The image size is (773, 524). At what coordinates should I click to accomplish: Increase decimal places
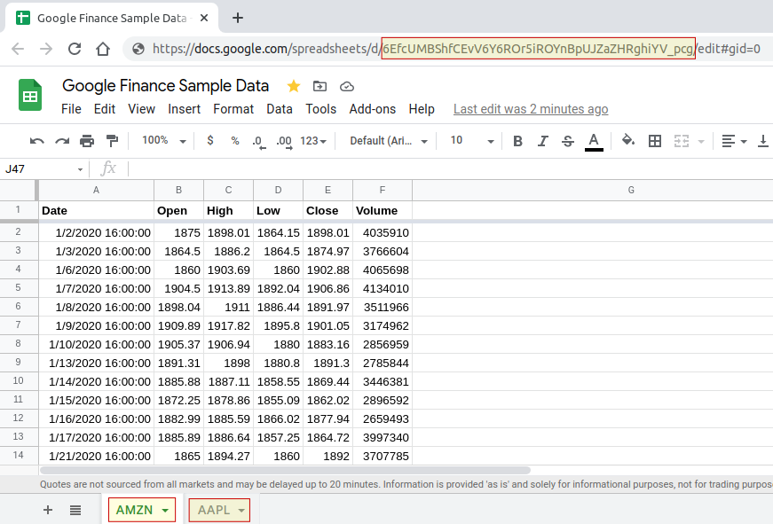pyautogui.click(x=284, y=142)
